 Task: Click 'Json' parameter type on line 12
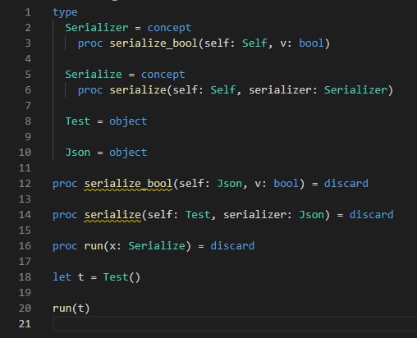coord(229,184)
